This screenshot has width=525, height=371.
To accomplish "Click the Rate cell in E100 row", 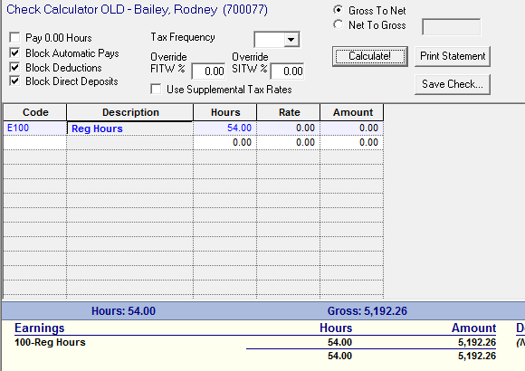I will click(289, 128).
